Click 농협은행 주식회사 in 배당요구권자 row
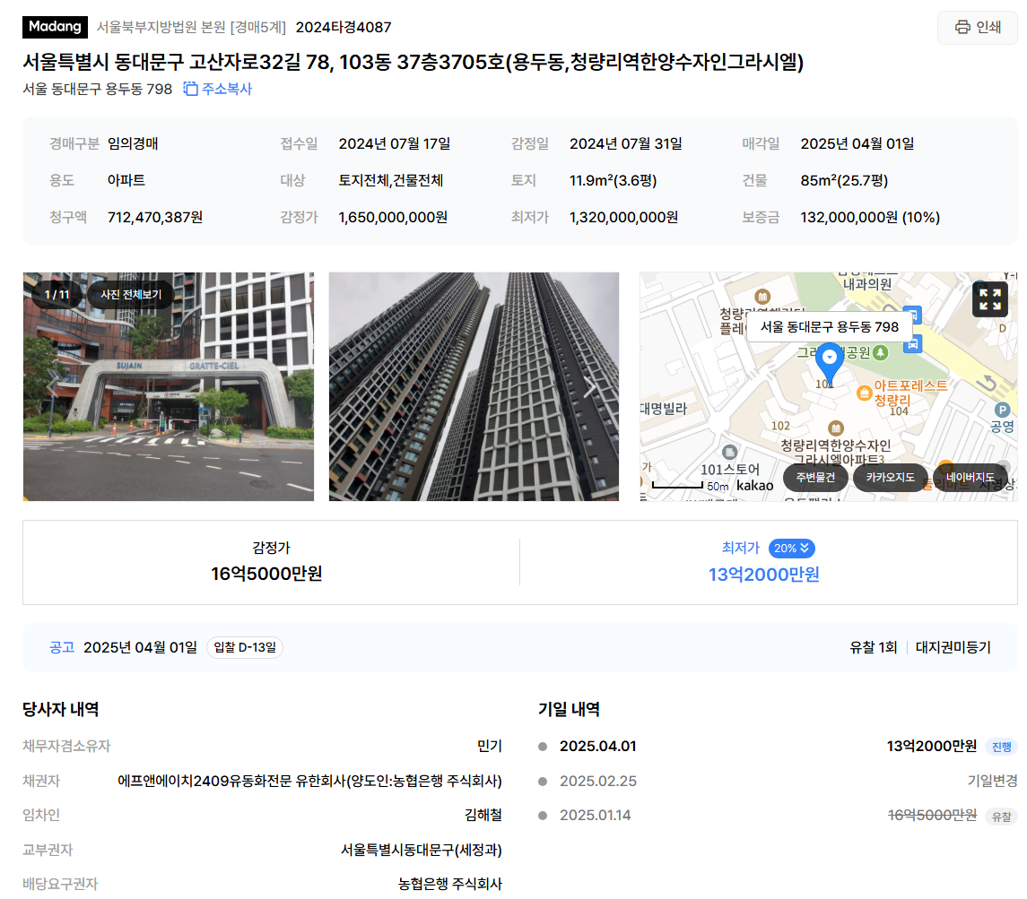 click(x=450, y=884)
